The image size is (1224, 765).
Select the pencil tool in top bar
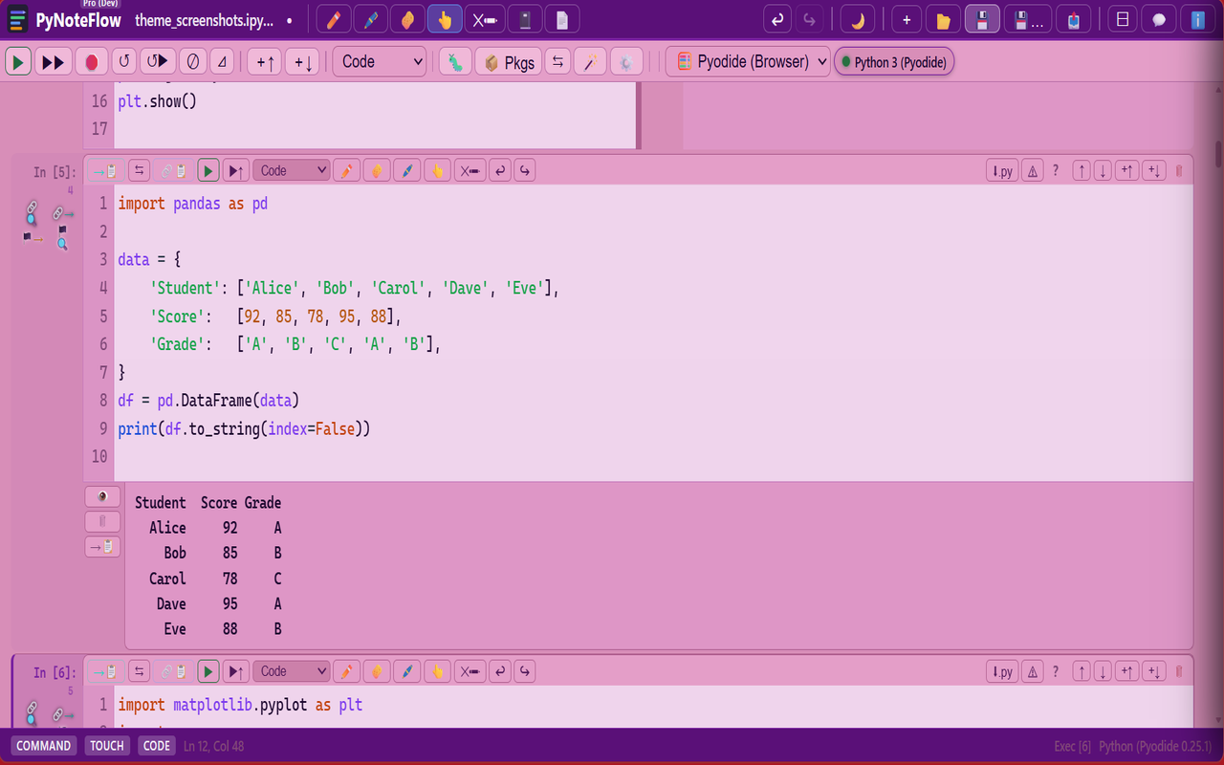coord(333,19)
